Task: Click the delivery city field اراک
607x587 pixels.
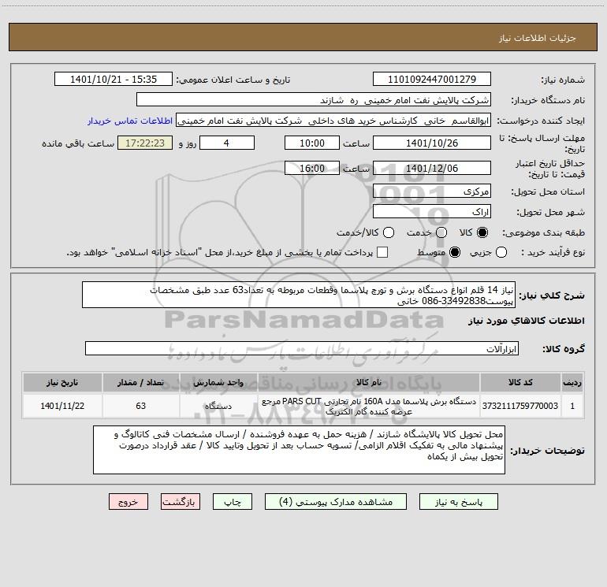Action: (432, 212)
